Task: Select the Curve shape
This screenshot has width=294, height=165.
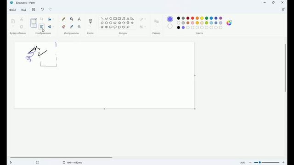Action: [106, 18]
